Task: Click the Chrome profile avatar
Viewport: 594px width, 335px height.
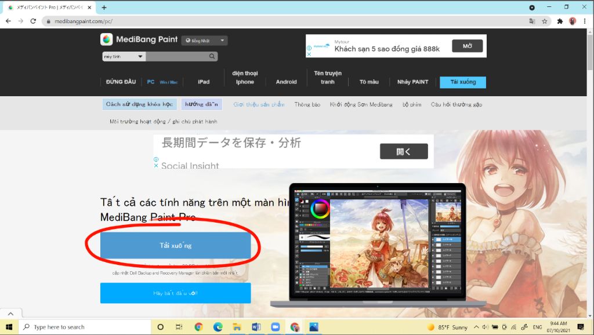Action: 573,21
